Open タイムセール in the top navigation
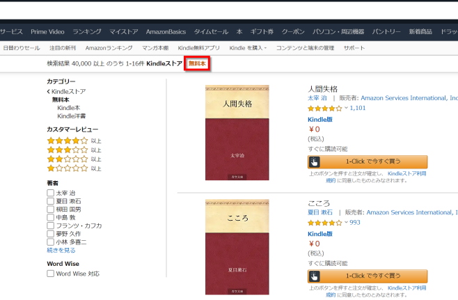Screen dimensions: 458x300 point(211,32)
